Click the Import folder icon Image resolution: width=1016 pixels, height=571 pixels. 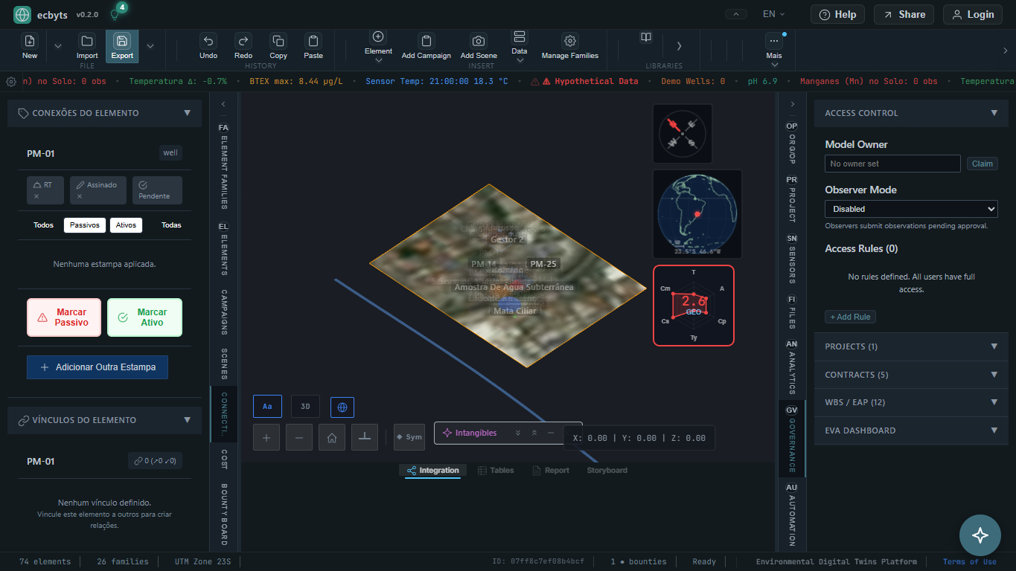pyautogui.click(x=87, y=42)
